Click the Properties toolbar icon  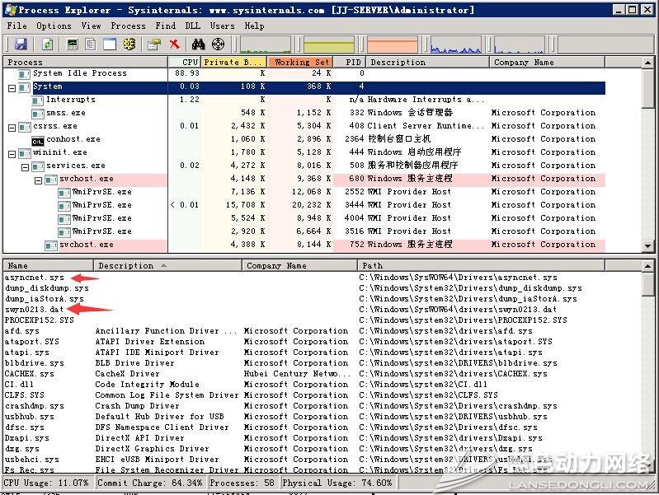[x=154, y=44]
